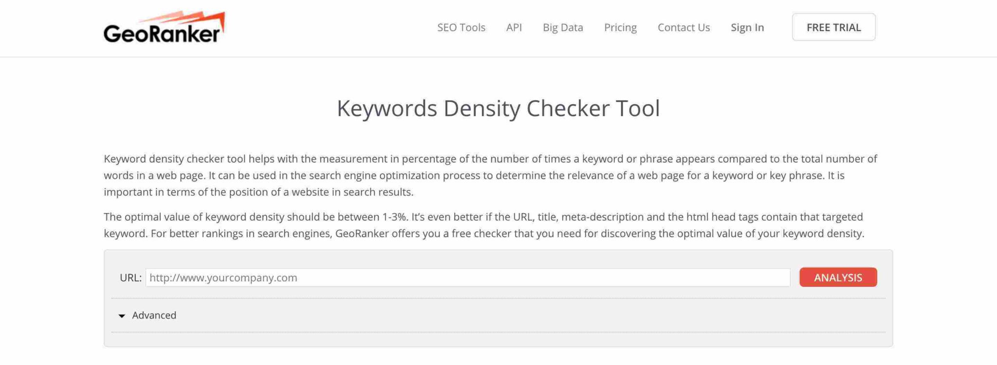Viewport: 997px width, 365px height.
Task: Expand the Advanced options label
Action: pos(154,315)
